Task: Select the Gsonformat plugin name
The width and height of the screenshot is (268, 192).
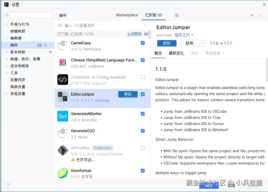Action: coord(81,171)
